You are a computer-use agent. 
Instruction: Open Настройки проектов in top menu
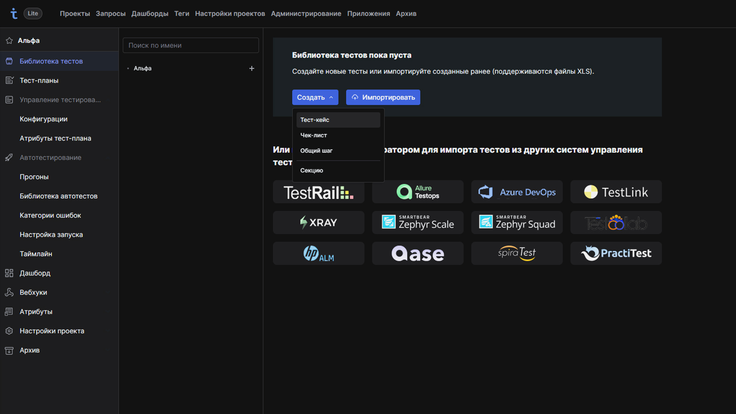pos(230,13)
